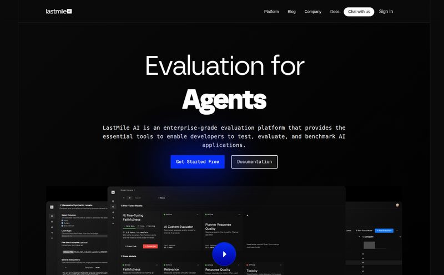Open the Company nav item
Screen dimensions: 444x275
pos(312,12)
